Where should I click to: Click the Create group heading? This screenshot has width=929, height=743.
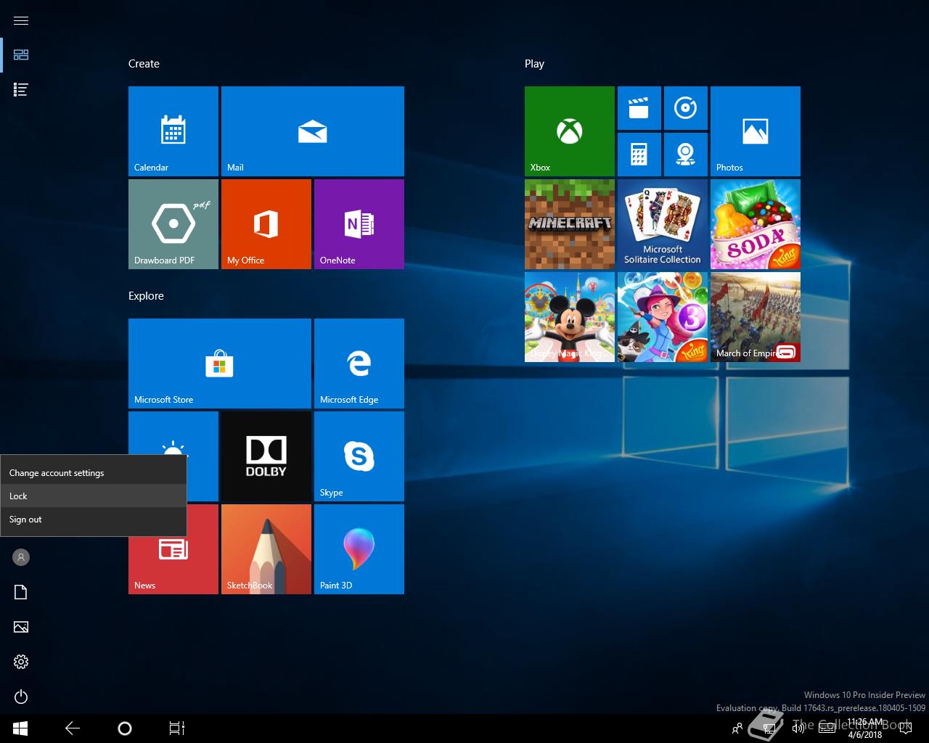tap(144, 64)
